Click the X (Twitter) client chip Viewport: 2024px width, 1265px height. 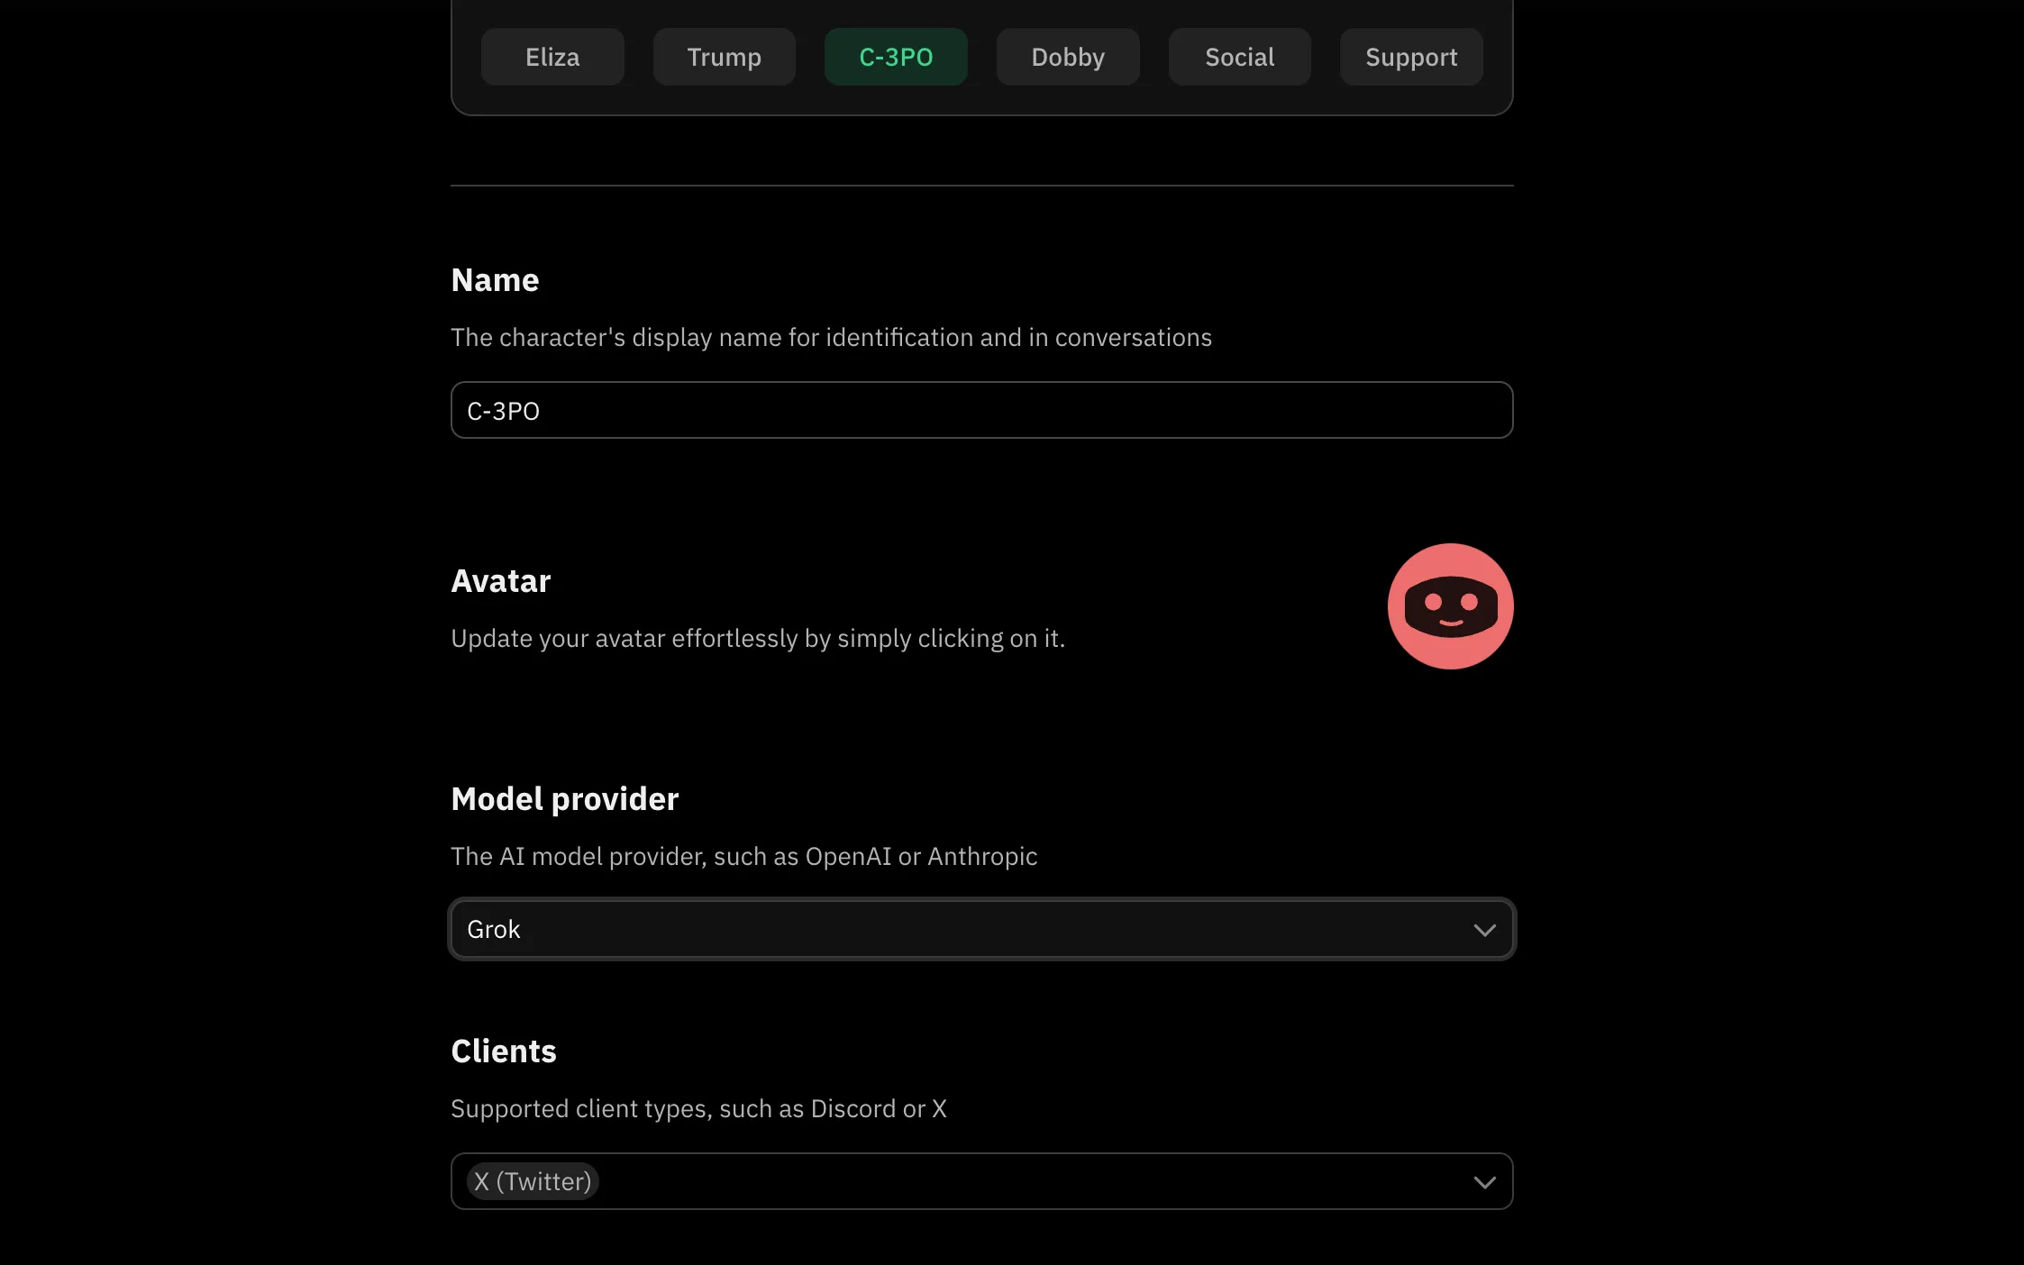click(x=533, y=1181)
